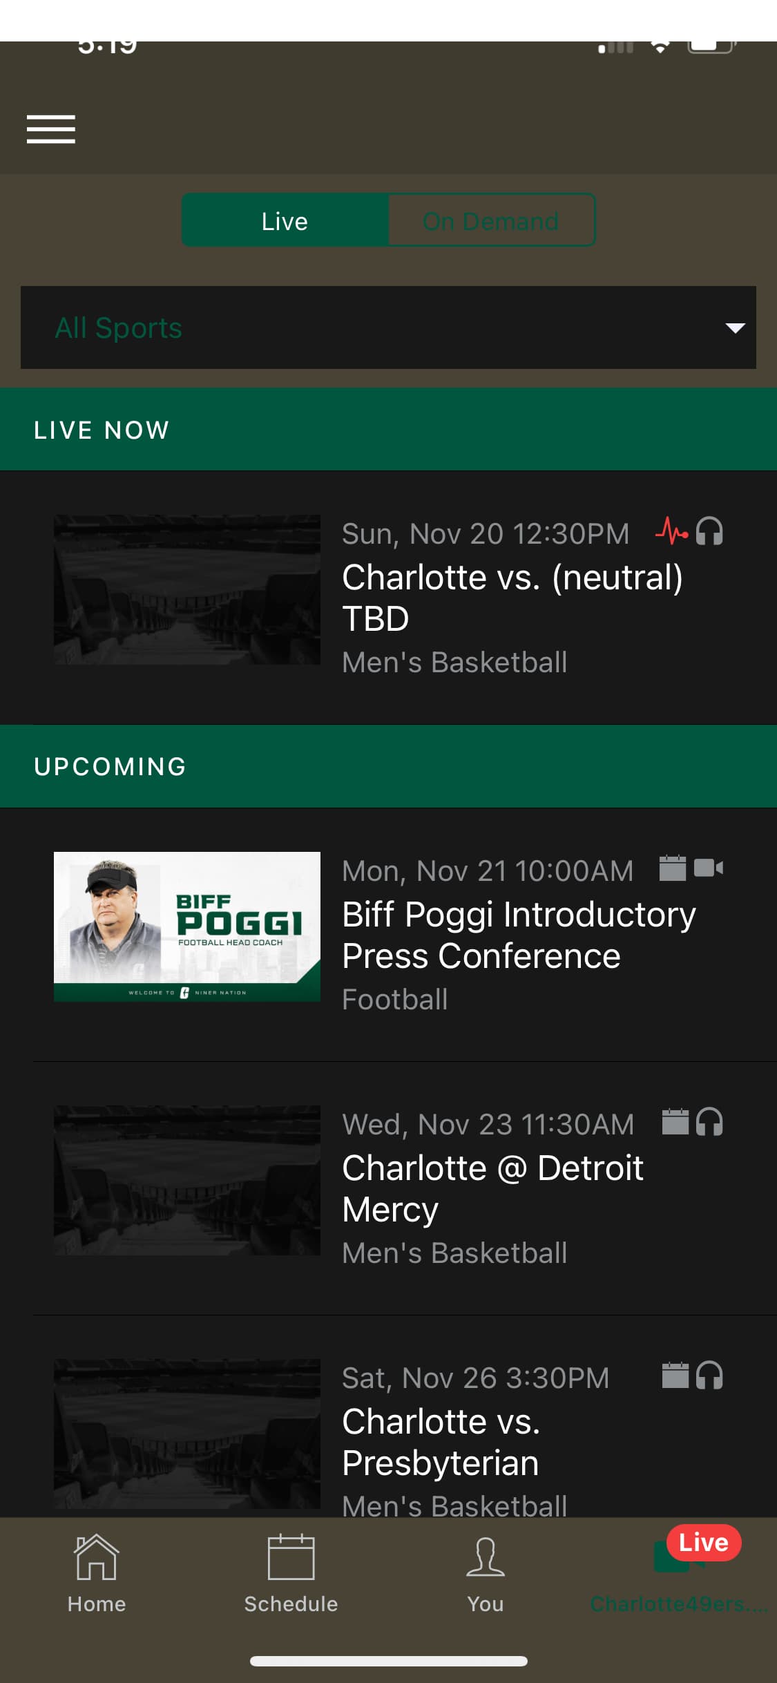Open Charlotte @ Detroit Mercy event title
777x1683 pixels.
492,1188
